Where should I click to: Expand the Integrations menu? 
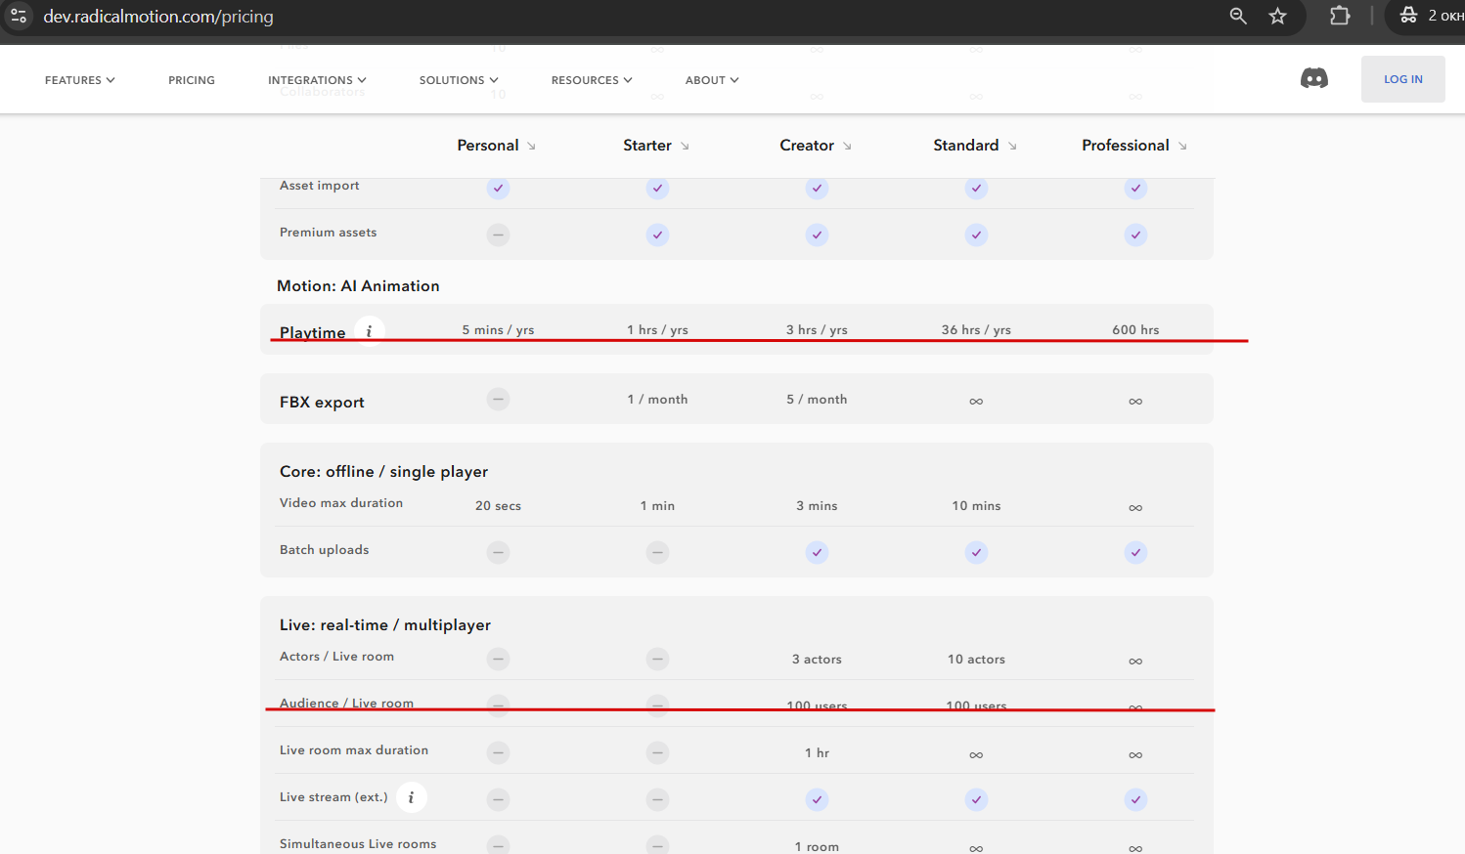[317, 80]
